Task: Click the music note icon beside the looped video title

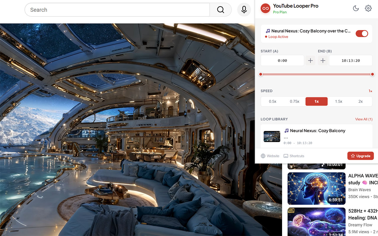Action: pyautogui.click(x=268, y=31)
